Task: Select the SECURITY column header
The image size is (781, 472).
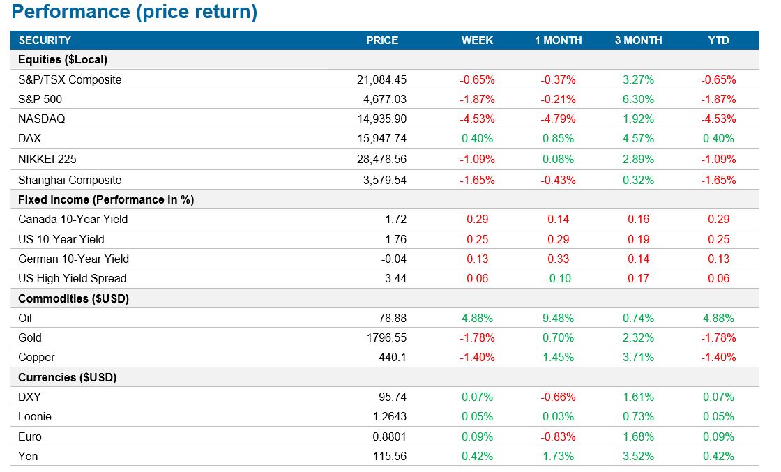Action: pos(45,40)
